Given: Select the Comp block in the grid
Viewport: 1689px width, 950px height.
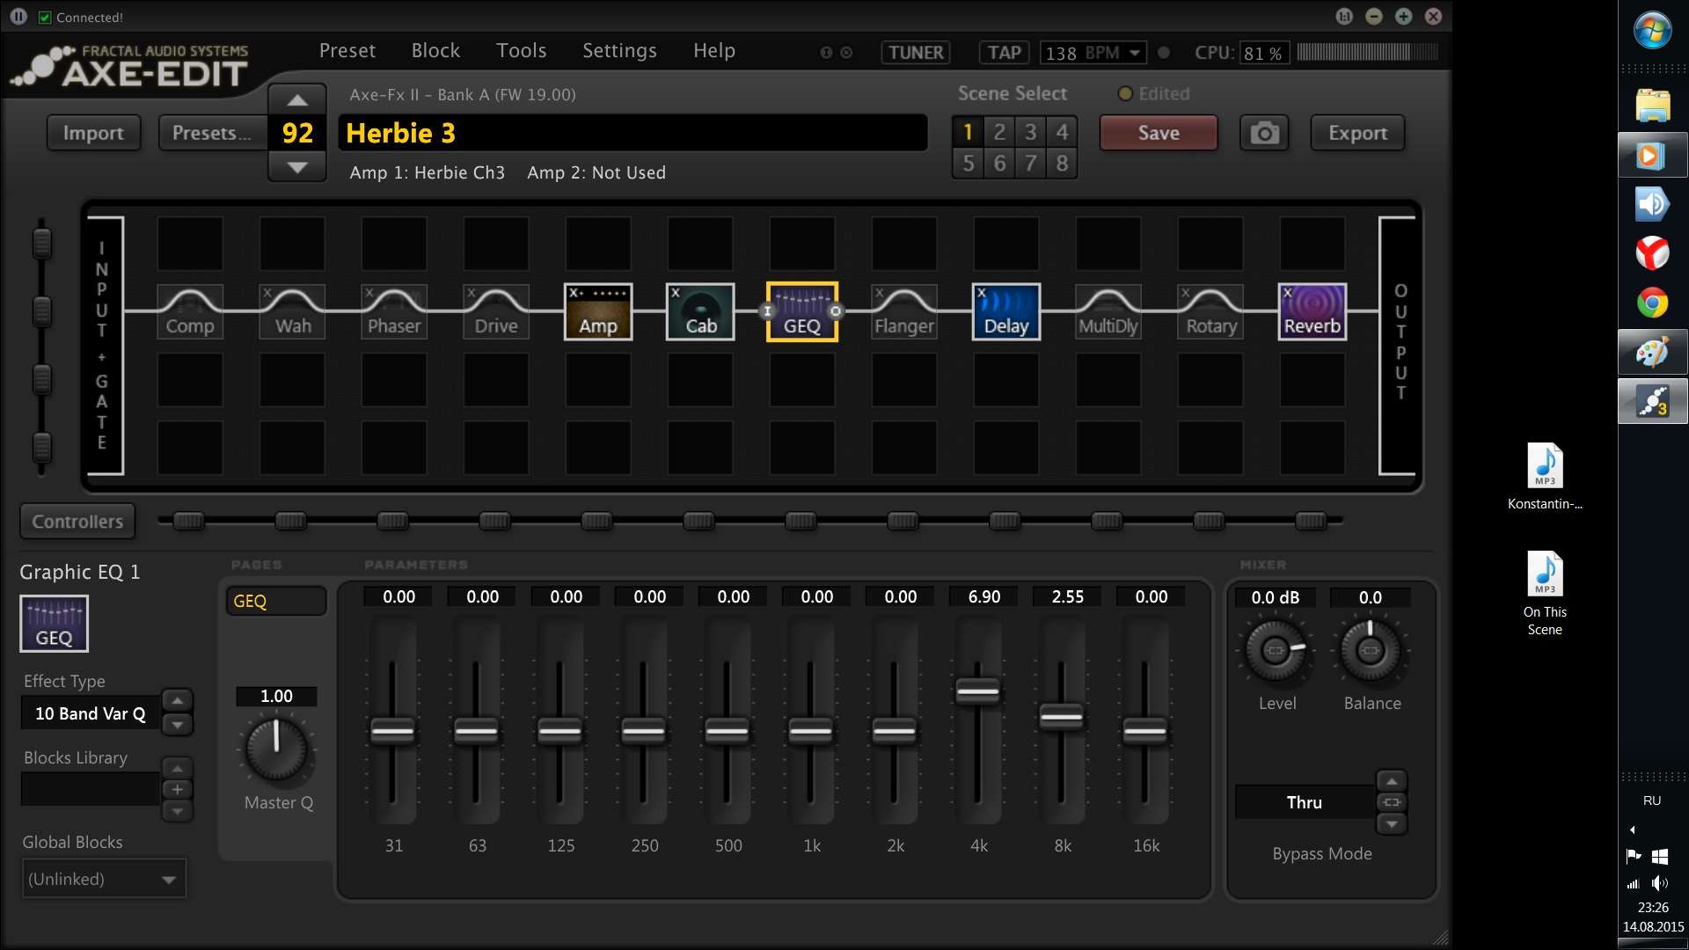Looking at the screenshot, I should click(190, 311).
